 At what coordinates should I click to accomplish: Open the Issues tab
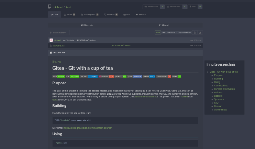(69, 14)
